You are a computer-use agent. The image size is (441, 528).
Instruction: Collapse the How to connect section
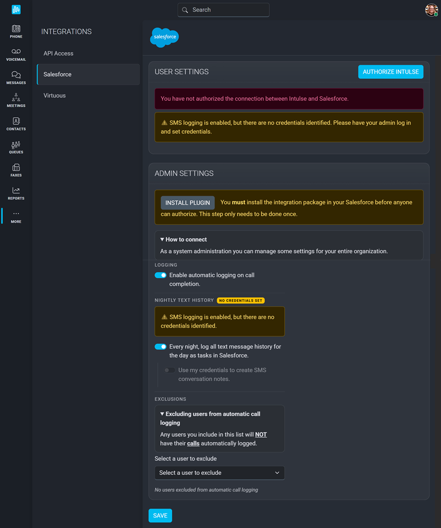[183, 239]
